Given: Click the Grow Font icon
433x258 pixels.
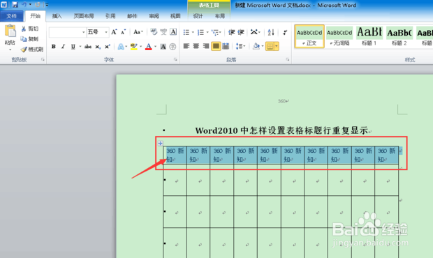Looking at the screenshot, I should click(114, 32).
